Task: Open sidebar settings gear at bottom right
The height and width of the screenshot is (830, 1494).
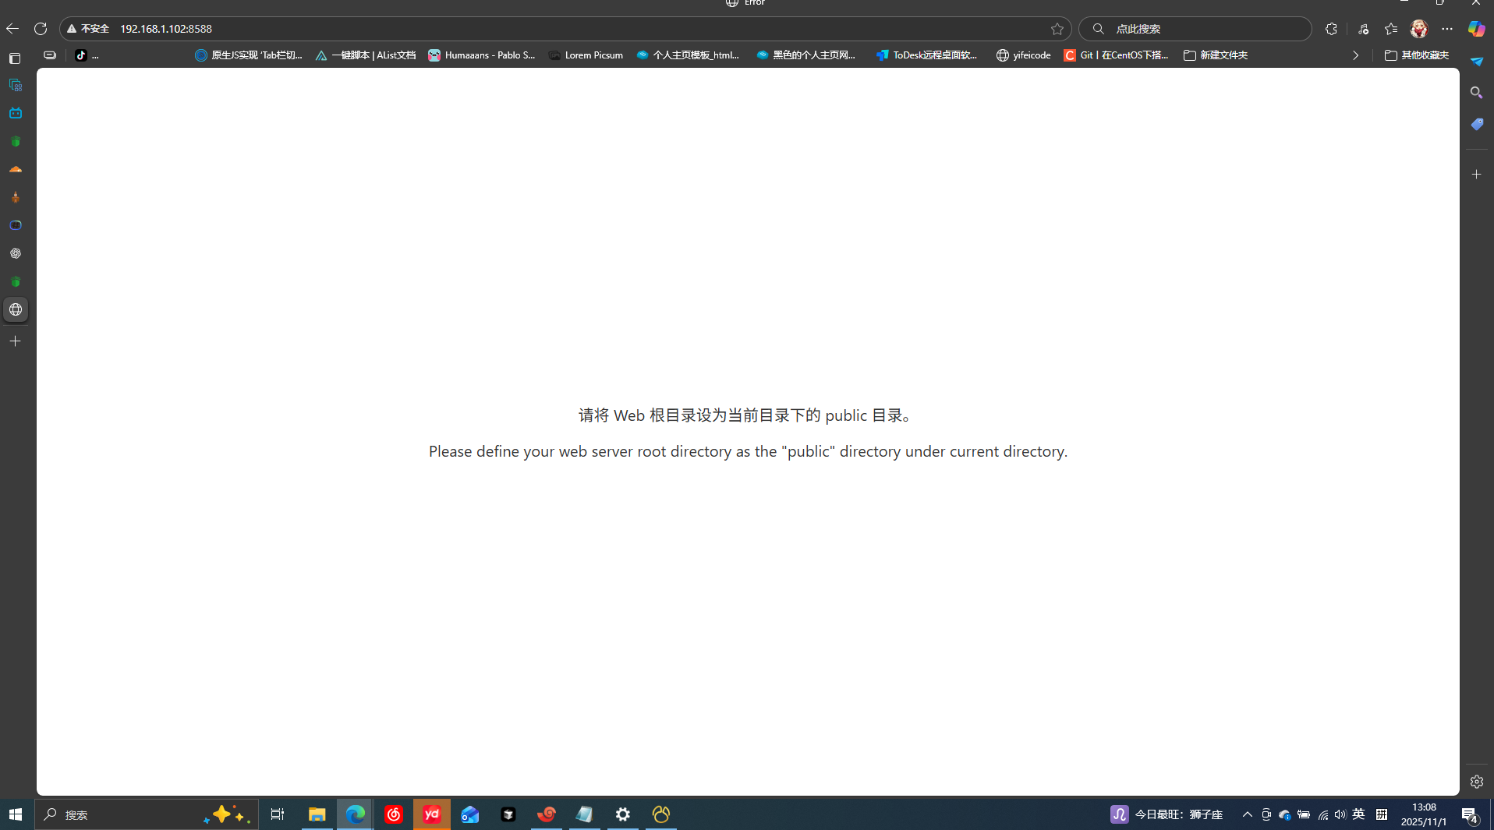Action: click(x=1476, y=782)
